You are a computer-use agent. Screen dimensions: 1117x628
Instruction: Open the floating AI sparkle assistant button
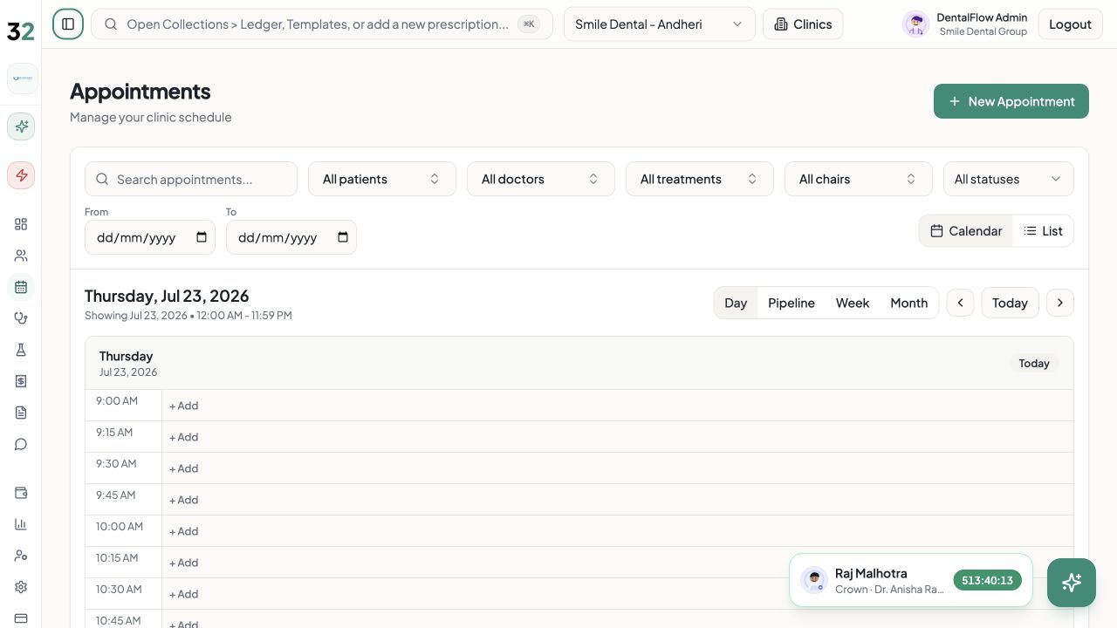1072,583
